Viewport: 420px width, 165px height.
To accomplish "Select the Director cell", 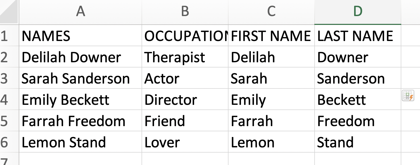I will 185,99.
